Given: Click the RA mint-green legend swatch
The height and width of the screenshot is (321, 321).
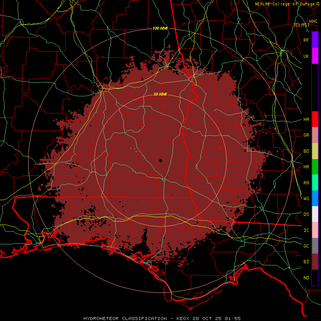Looking at the screenshot, I should coord(315,182).
